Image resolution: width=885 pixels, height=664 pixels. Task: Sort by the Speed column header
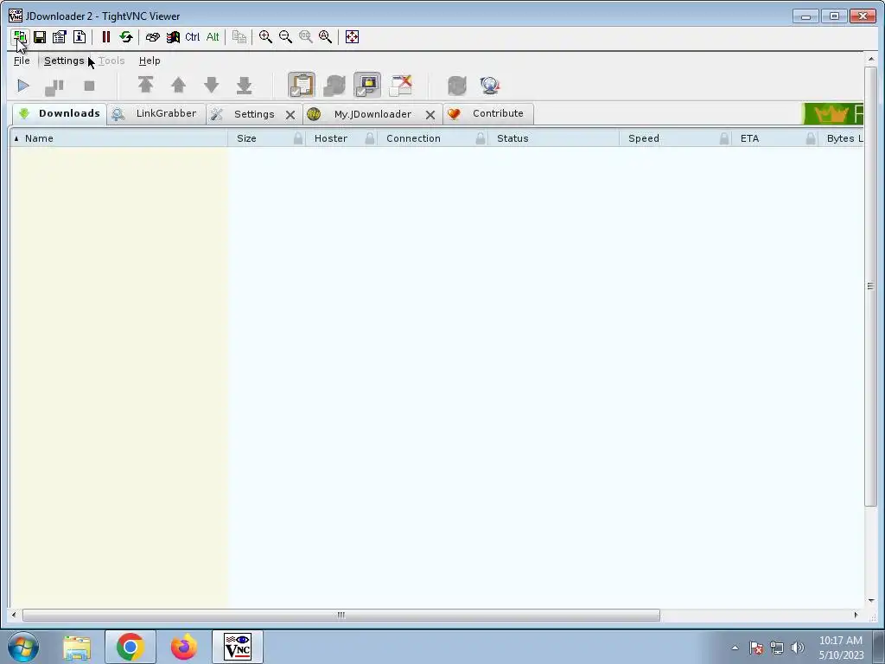643,138
